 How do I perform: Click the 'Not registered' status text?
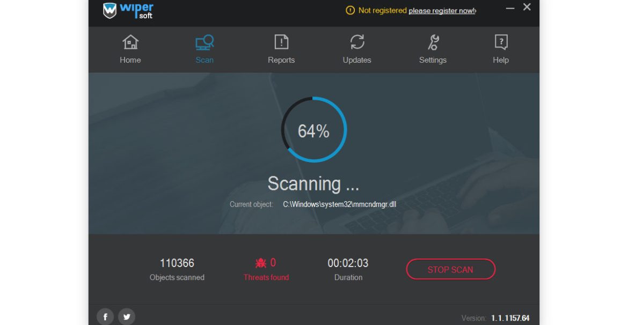click(x=383, y=10)
